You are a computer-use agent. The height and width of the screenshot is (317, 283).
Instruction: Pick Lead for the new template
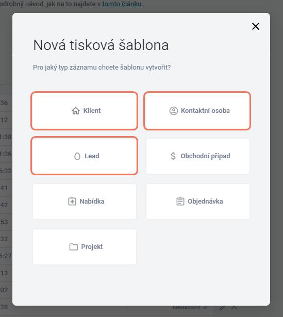pyautogui.click(x=85, y=156)
